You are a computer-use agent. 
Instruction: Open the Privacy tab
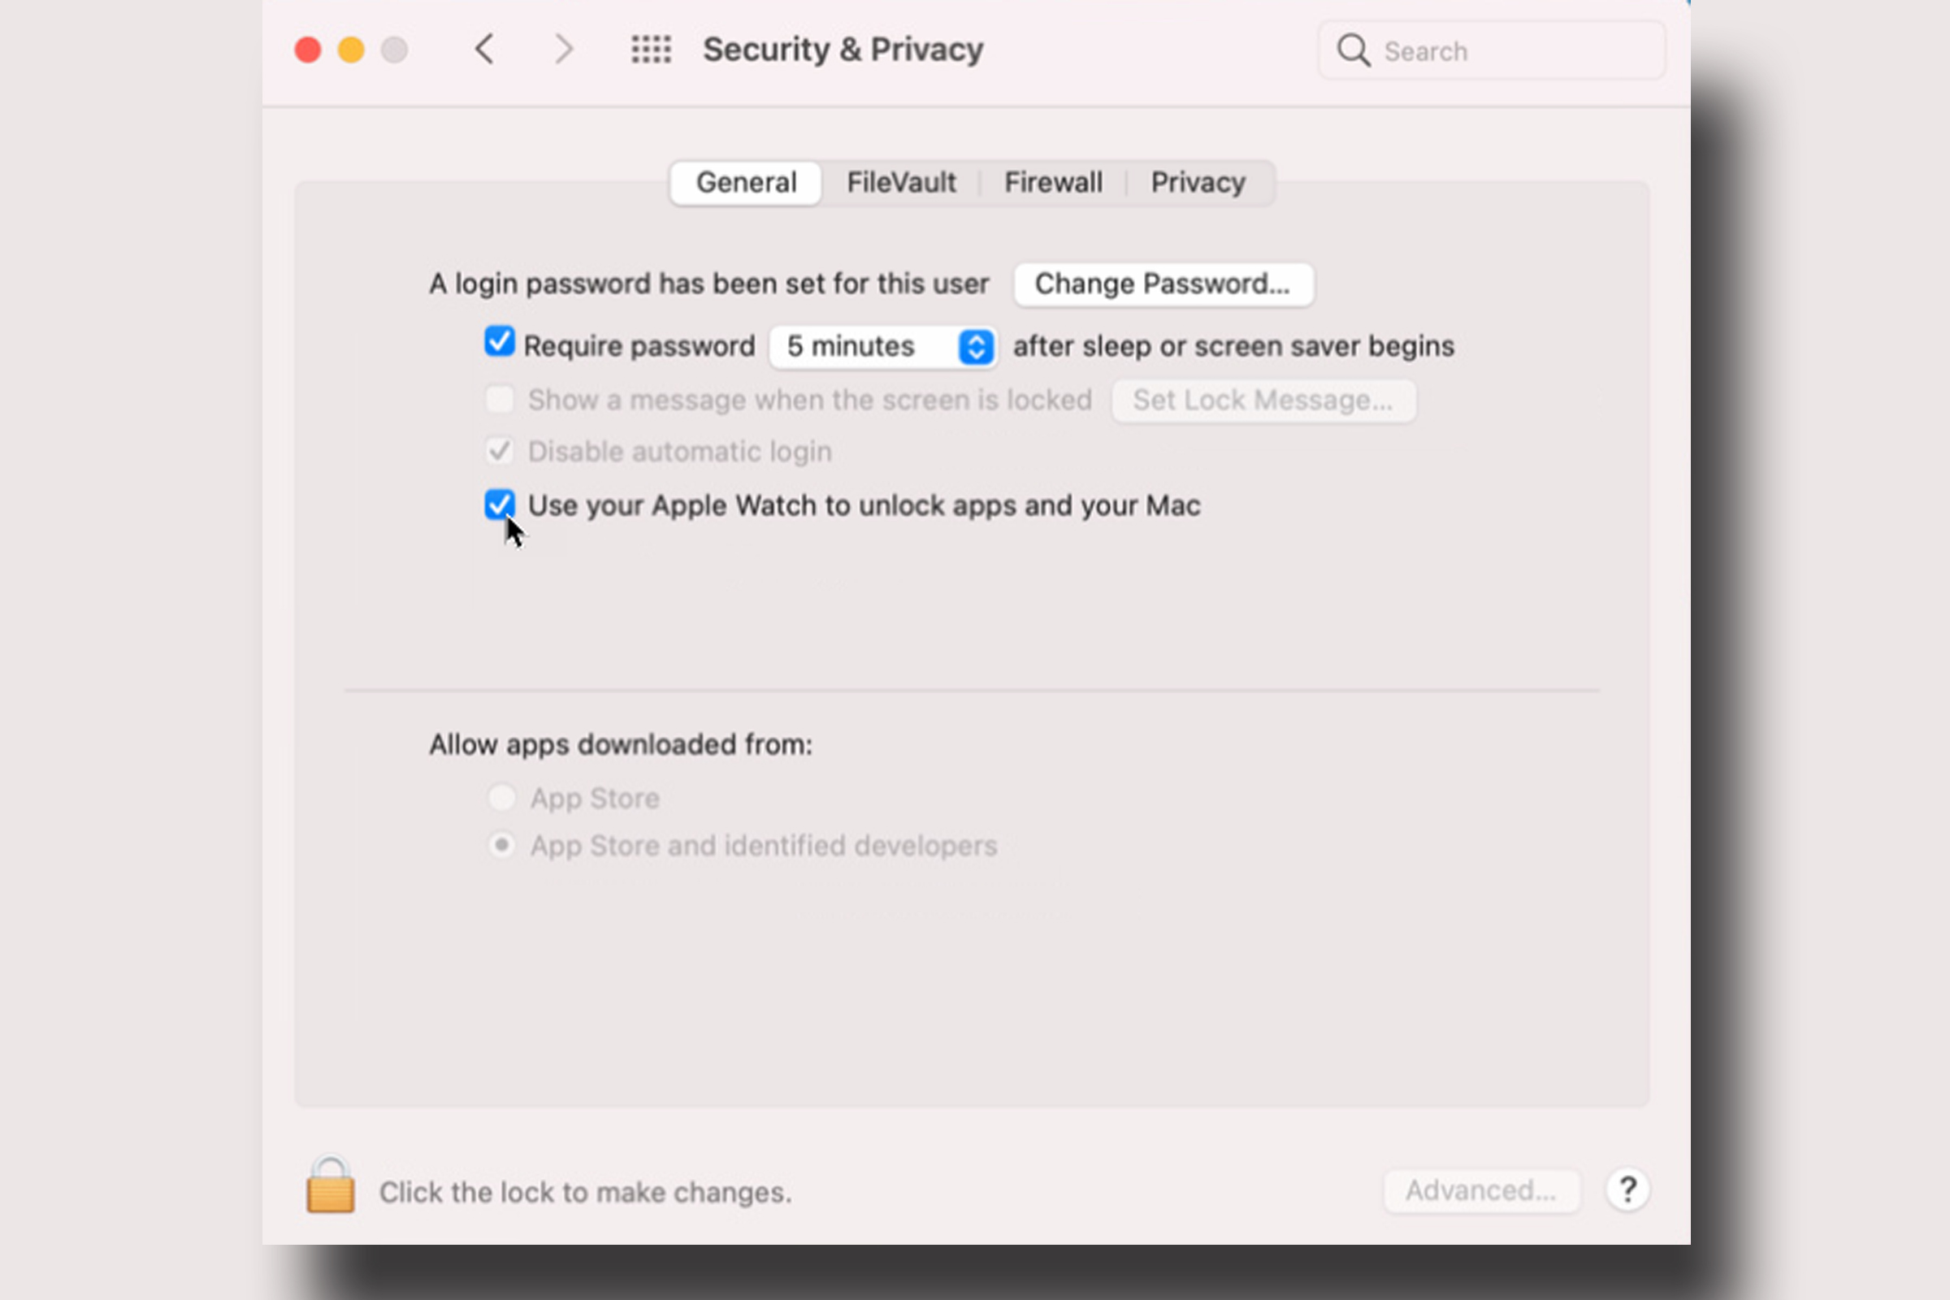tap(1197, 182)
